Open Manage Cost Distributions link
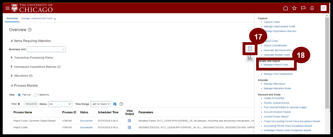Screen dimensions: 333x137 tap(278, 74)
